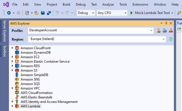Click the Amazon SQS icon

17,84
